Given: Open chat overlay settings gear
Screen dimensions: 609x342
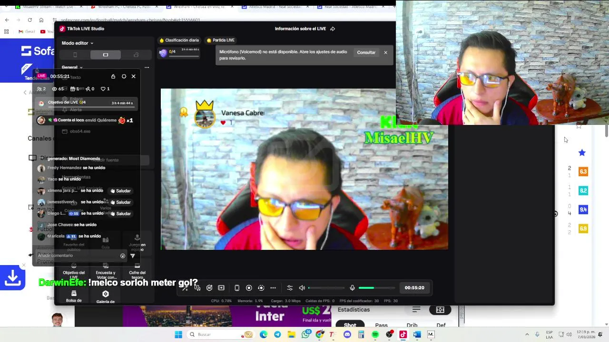Looking at the screenshot, I should [124, 76].
